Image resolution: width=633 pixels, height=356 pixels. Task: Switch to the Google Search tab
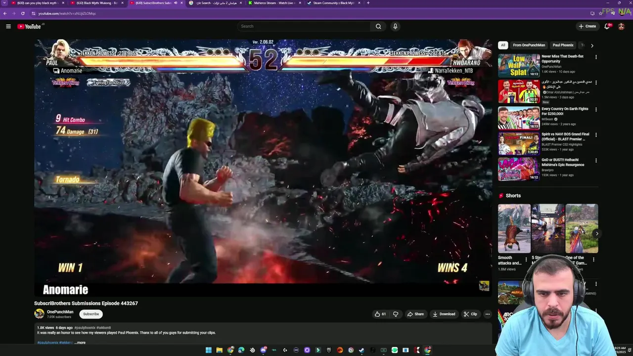click(x=216, y=3)
